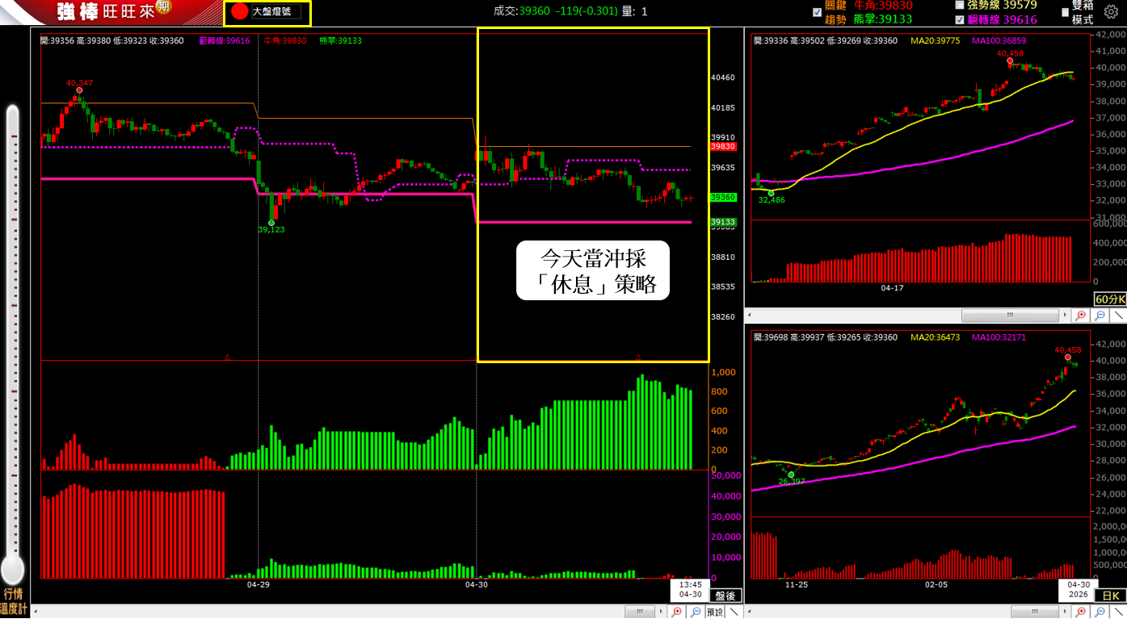The width and height of the screenshot is (1127, 619).
Task: Click the 日K timeframe label
Action: (1111, 596)
